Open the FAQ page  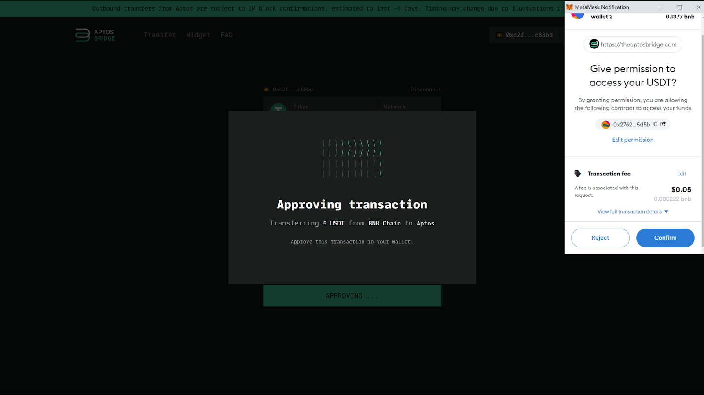tap(227, 35)
